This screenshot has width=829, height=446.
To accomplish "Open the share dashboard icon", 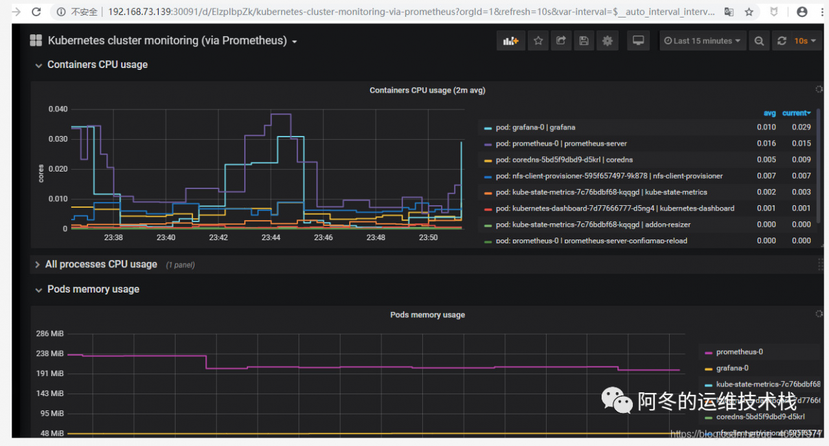I will [561, 41].
